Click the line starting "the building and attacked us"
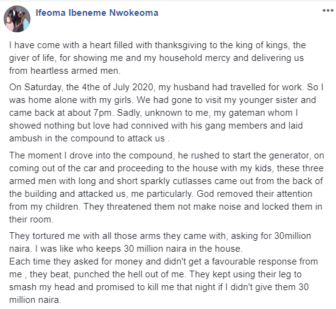The image size is (336, 309). pos(161,194)
